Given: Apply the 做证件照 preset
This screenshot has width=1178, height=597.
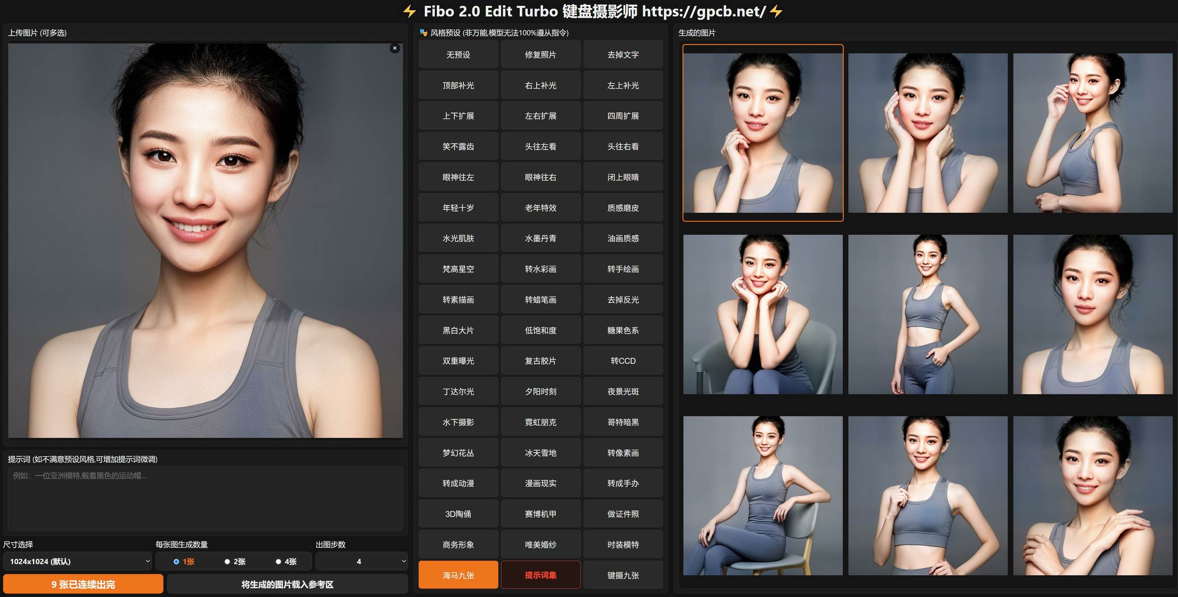Looking at the screenshot, I should [x=623, y=514].
